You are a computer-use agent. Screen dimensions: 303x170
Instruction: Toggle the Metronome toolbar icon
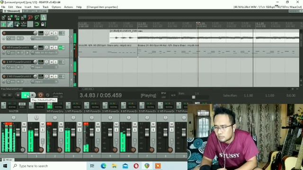(x=43, y=18)
